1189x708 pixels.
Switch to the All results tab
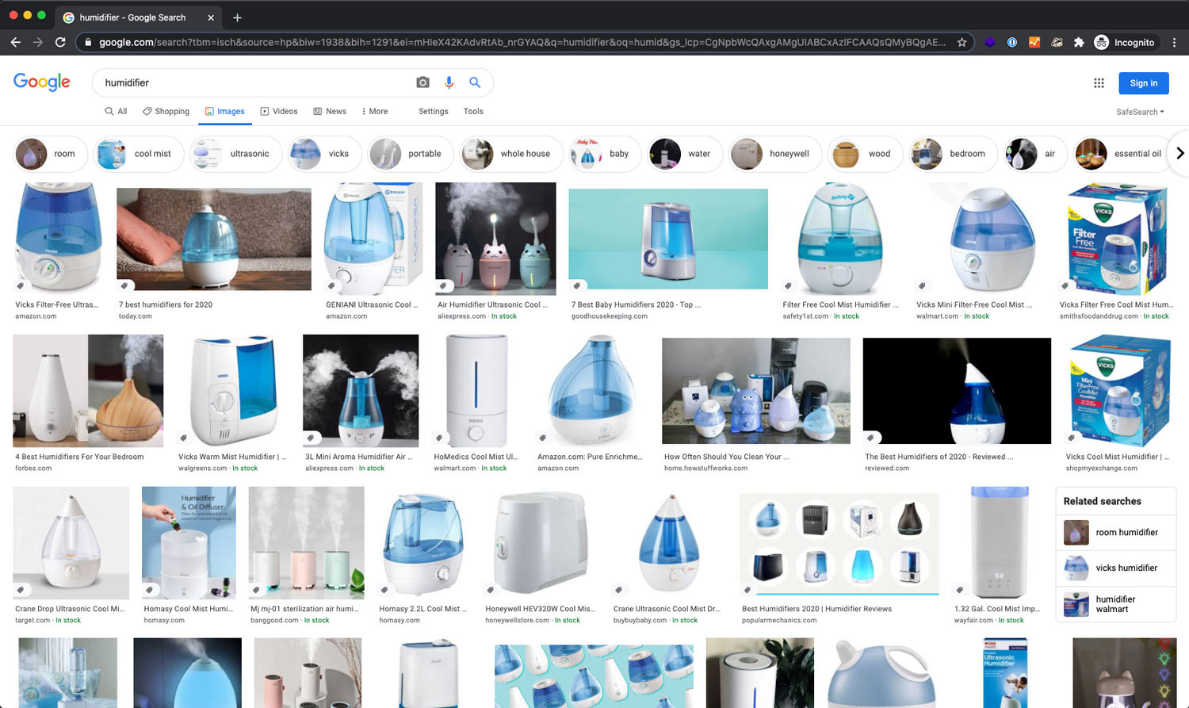(x=116, y=111)
